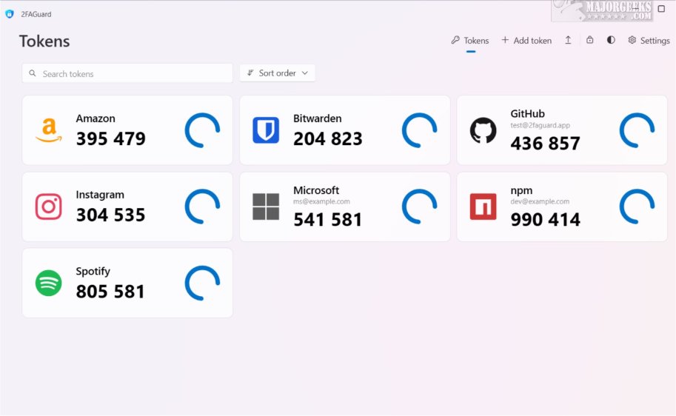The width and height of the screenshot is (676, 416).
Task: Click the Spotify countdown progress ring
Action: (x=202, y=284)
